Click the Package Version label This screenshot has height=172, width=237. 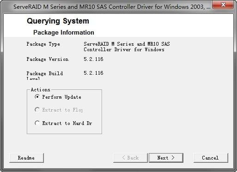[x=48, y=59]
